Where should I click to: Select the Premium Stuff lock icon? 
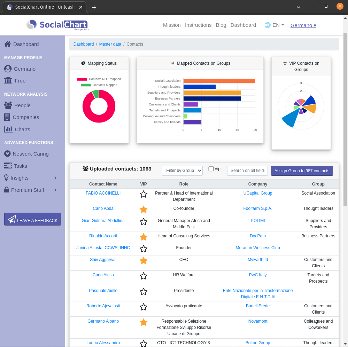(x=7, y=190)
